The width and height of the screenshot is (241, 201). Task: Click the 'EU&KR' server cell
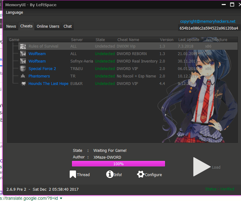pyautogui.click(x=76, y=83)
